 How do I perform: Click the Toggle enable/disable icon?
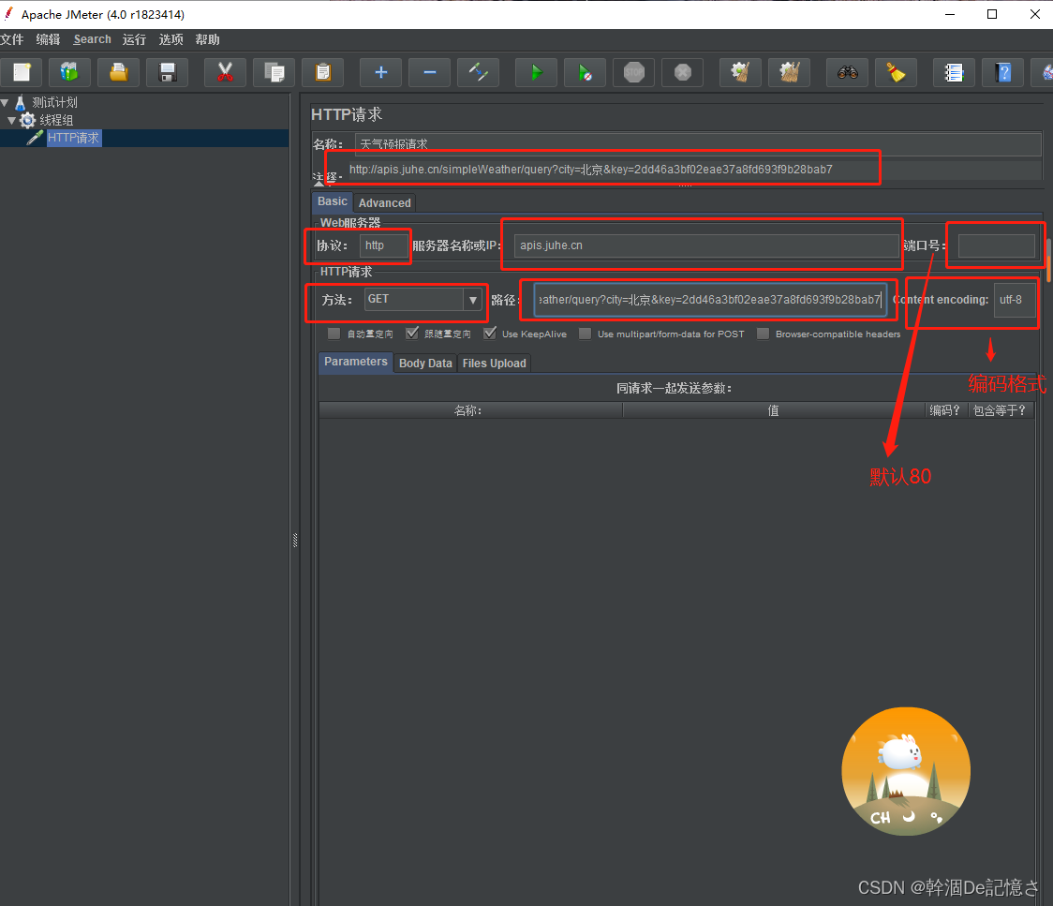coord(478,72)
